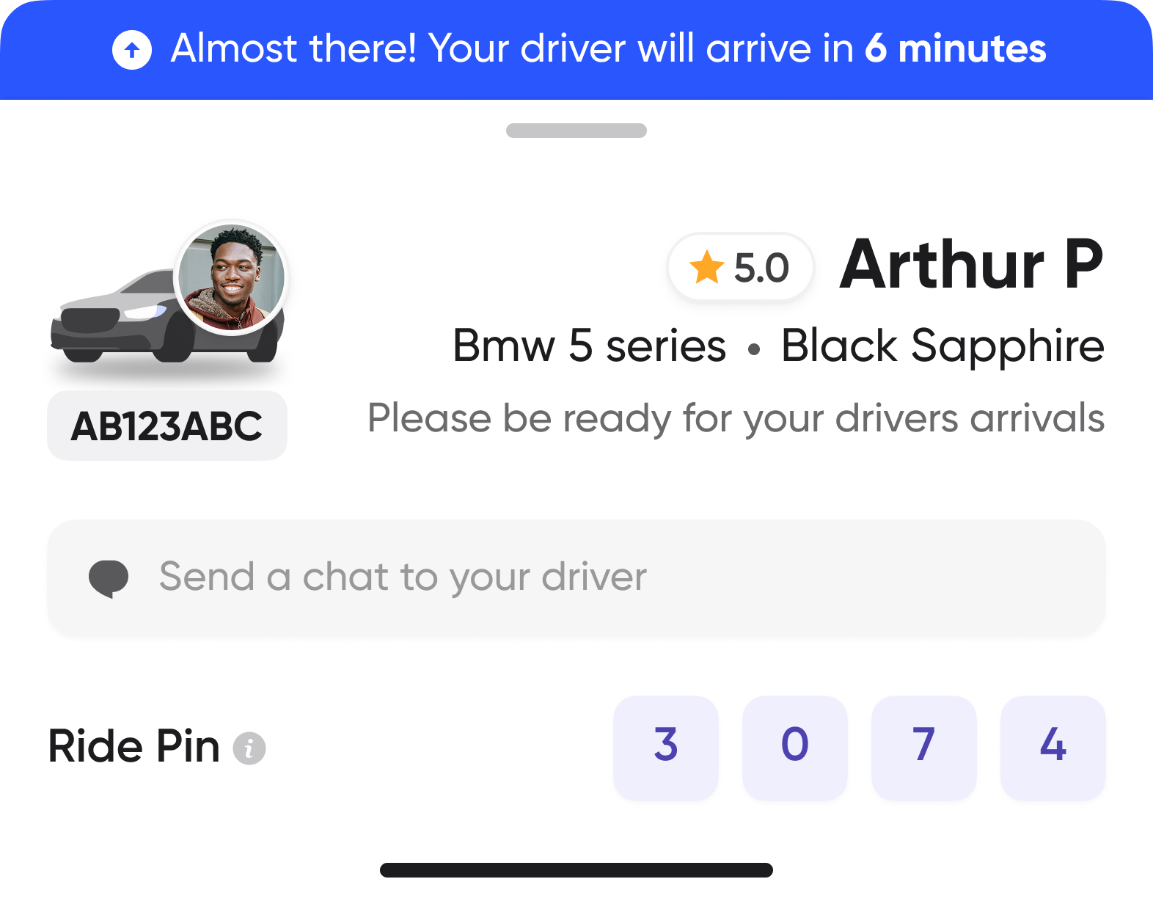Tap the Ride Pin info icon

[249, 748]
